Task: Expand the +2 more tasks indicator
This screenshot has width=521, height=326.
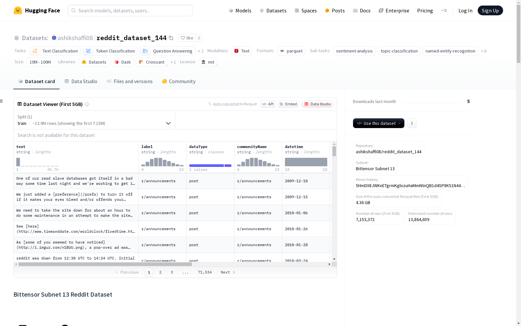Action: pyautogui.click(x=201, y=51)
